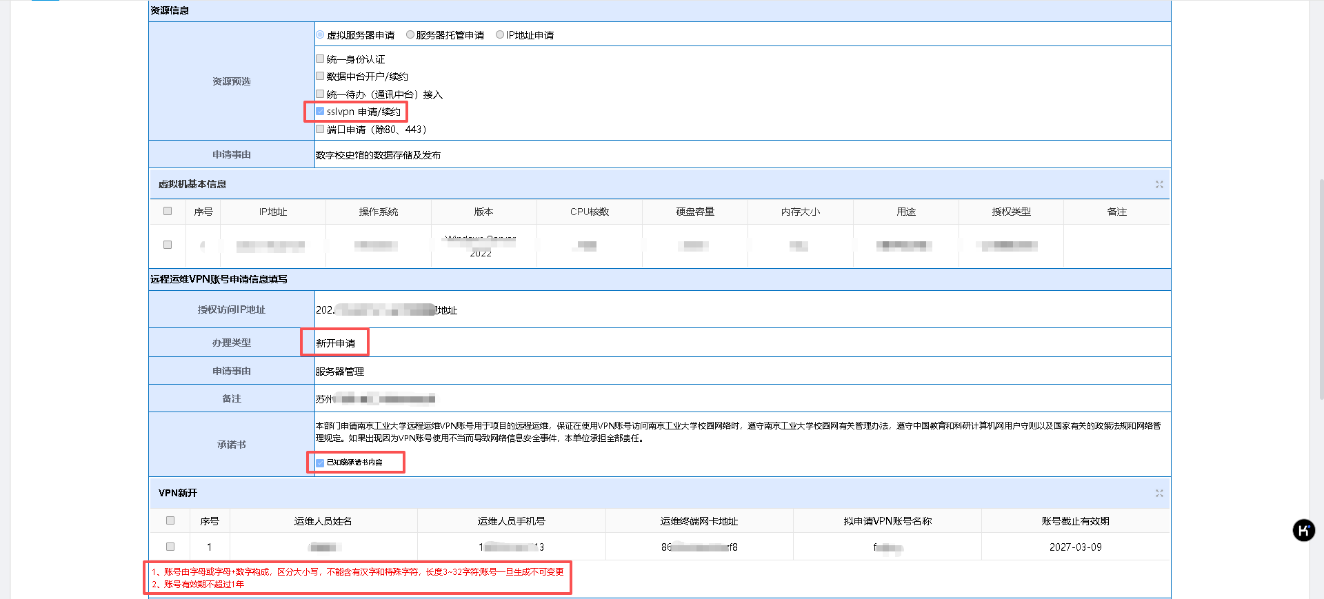Image resolution: width=1324 pixels, height=599 pixels.
Task: Select all rows in the virtual machine table header
Action: (x=168, y=211)
